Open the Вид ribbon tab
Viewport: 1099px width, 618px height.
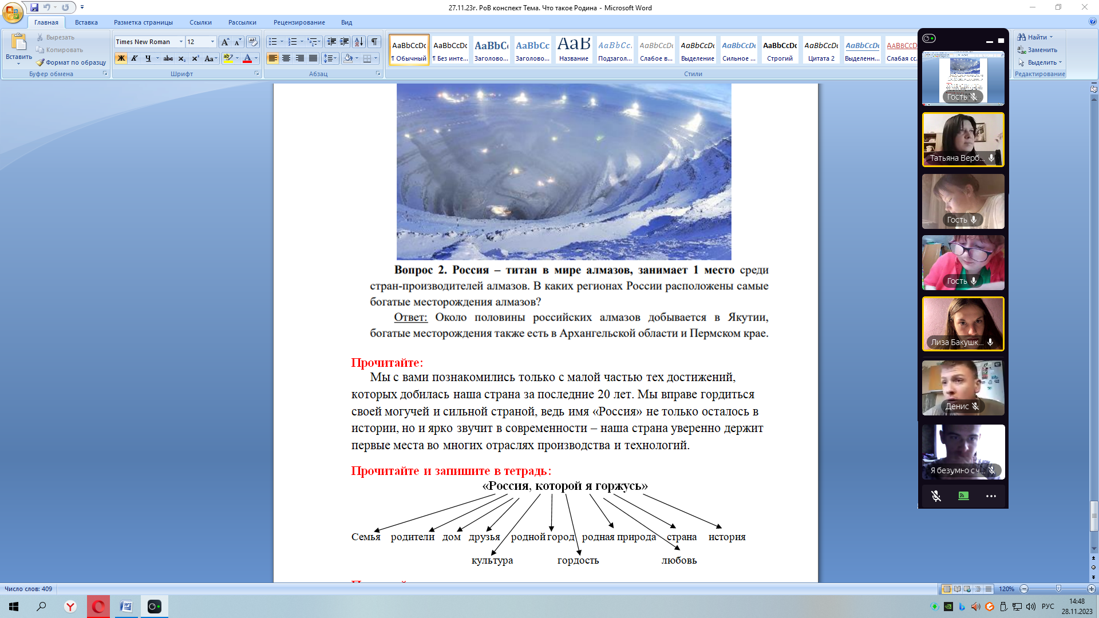347,22
